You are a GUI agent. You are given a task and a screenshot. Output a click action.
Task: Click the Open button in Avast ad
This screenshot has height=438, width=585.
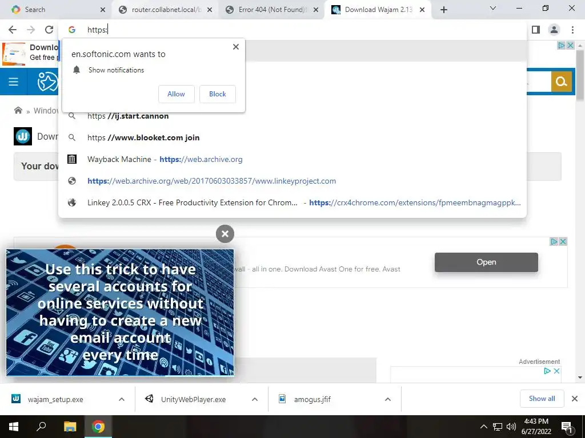click(486, 262)
